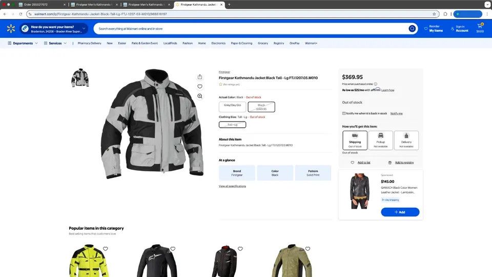Click the Walmart search input field
Viewport: 492px width, 277px height.
click(251, 29)
